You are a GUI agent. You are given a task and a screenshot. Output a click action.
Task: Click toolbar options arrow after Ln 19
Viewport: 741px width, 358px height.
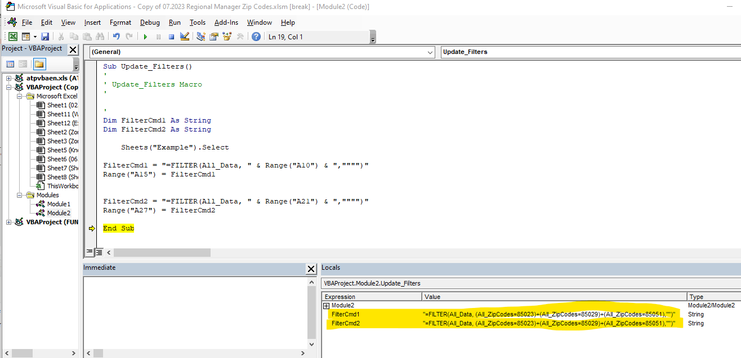tap(373, 38)
